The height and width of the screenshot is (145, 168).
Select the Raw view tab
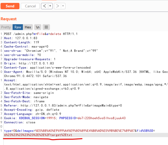pos(18,27)
